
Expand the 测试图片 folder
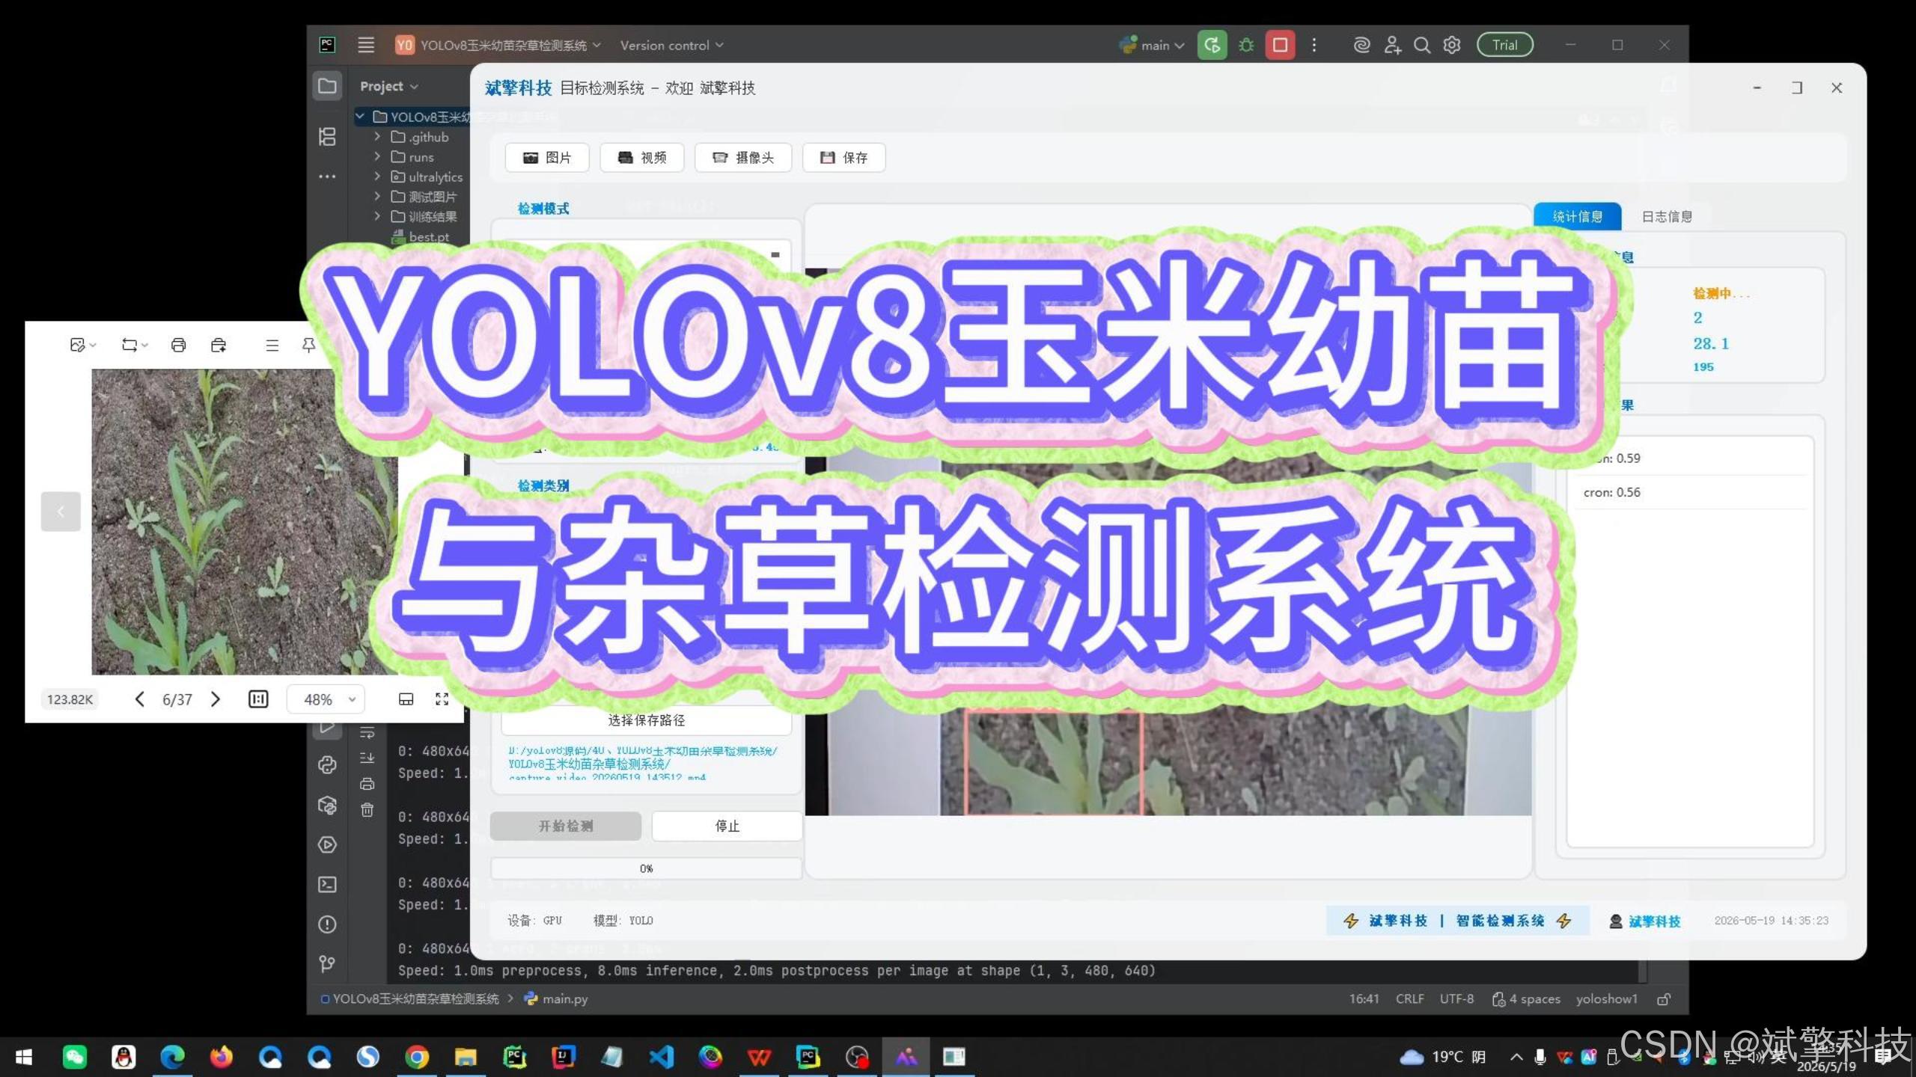[377, 196]
